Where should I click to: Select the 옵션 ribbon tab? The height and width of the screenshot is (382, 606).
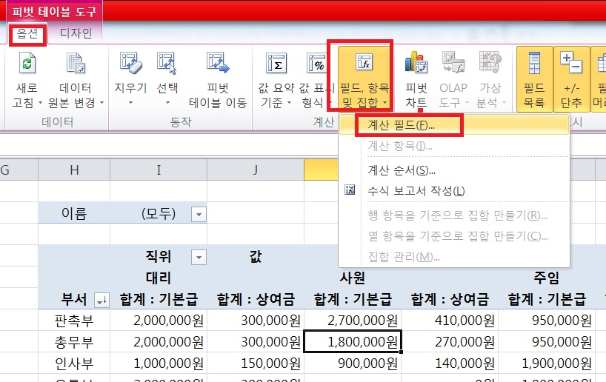[27, 34]
